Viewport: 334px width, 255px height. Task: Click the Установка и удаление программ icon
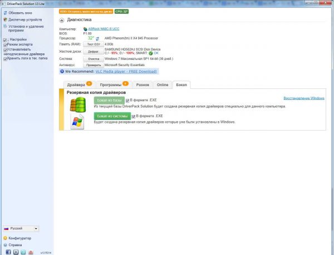tap(6, 26)
